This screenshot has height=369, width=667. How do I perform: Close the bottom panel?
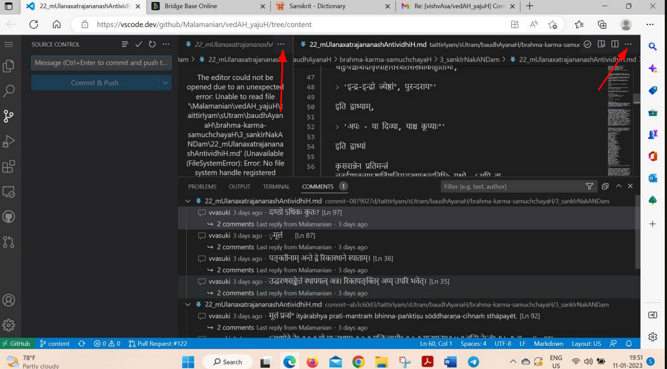coord(630,186)
